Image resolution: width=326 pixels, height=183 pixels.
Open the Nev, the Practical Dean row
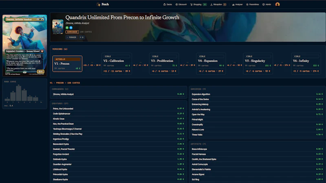click(118, 124)
